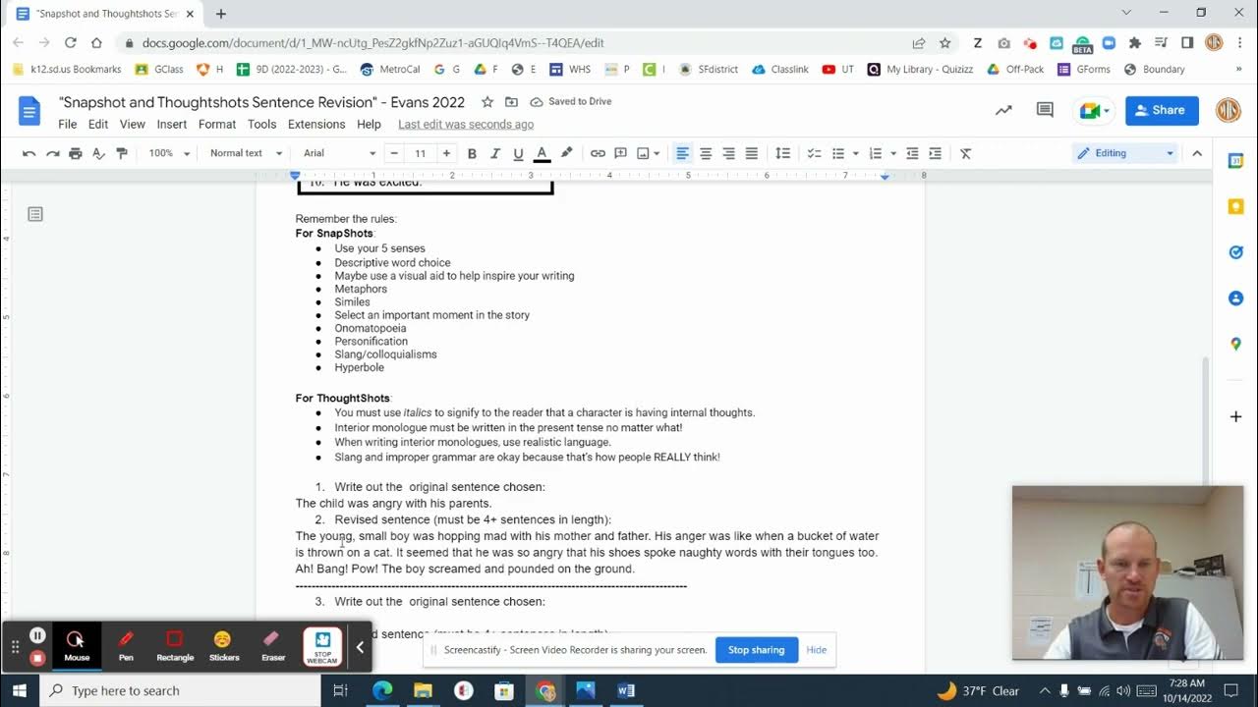The width and height of the screenshot is (1258, 707).
Task: Open the Screencastify Stickers tool
Action: 224,646
